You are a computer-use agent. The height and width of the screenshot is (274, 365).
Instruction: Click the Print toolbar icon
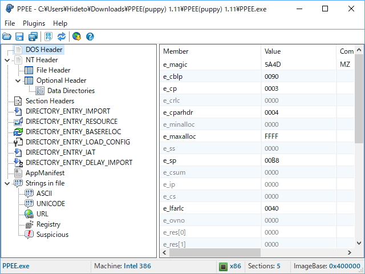pyautogui.click(x=33, y=37)
